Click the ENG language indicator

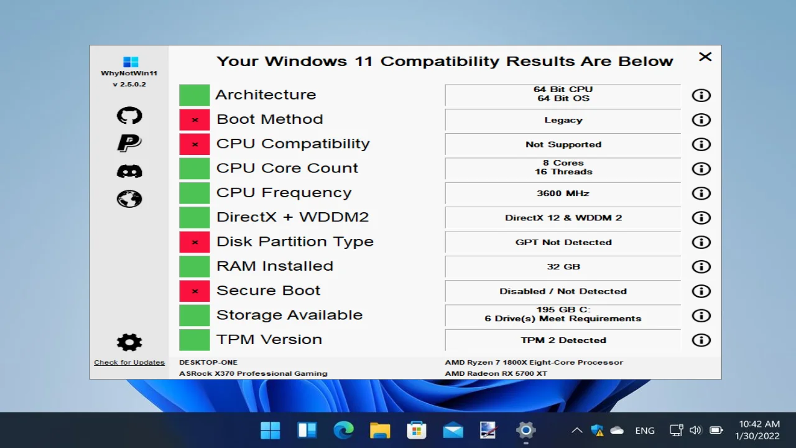pyautogui.click(x=645, y=431)
